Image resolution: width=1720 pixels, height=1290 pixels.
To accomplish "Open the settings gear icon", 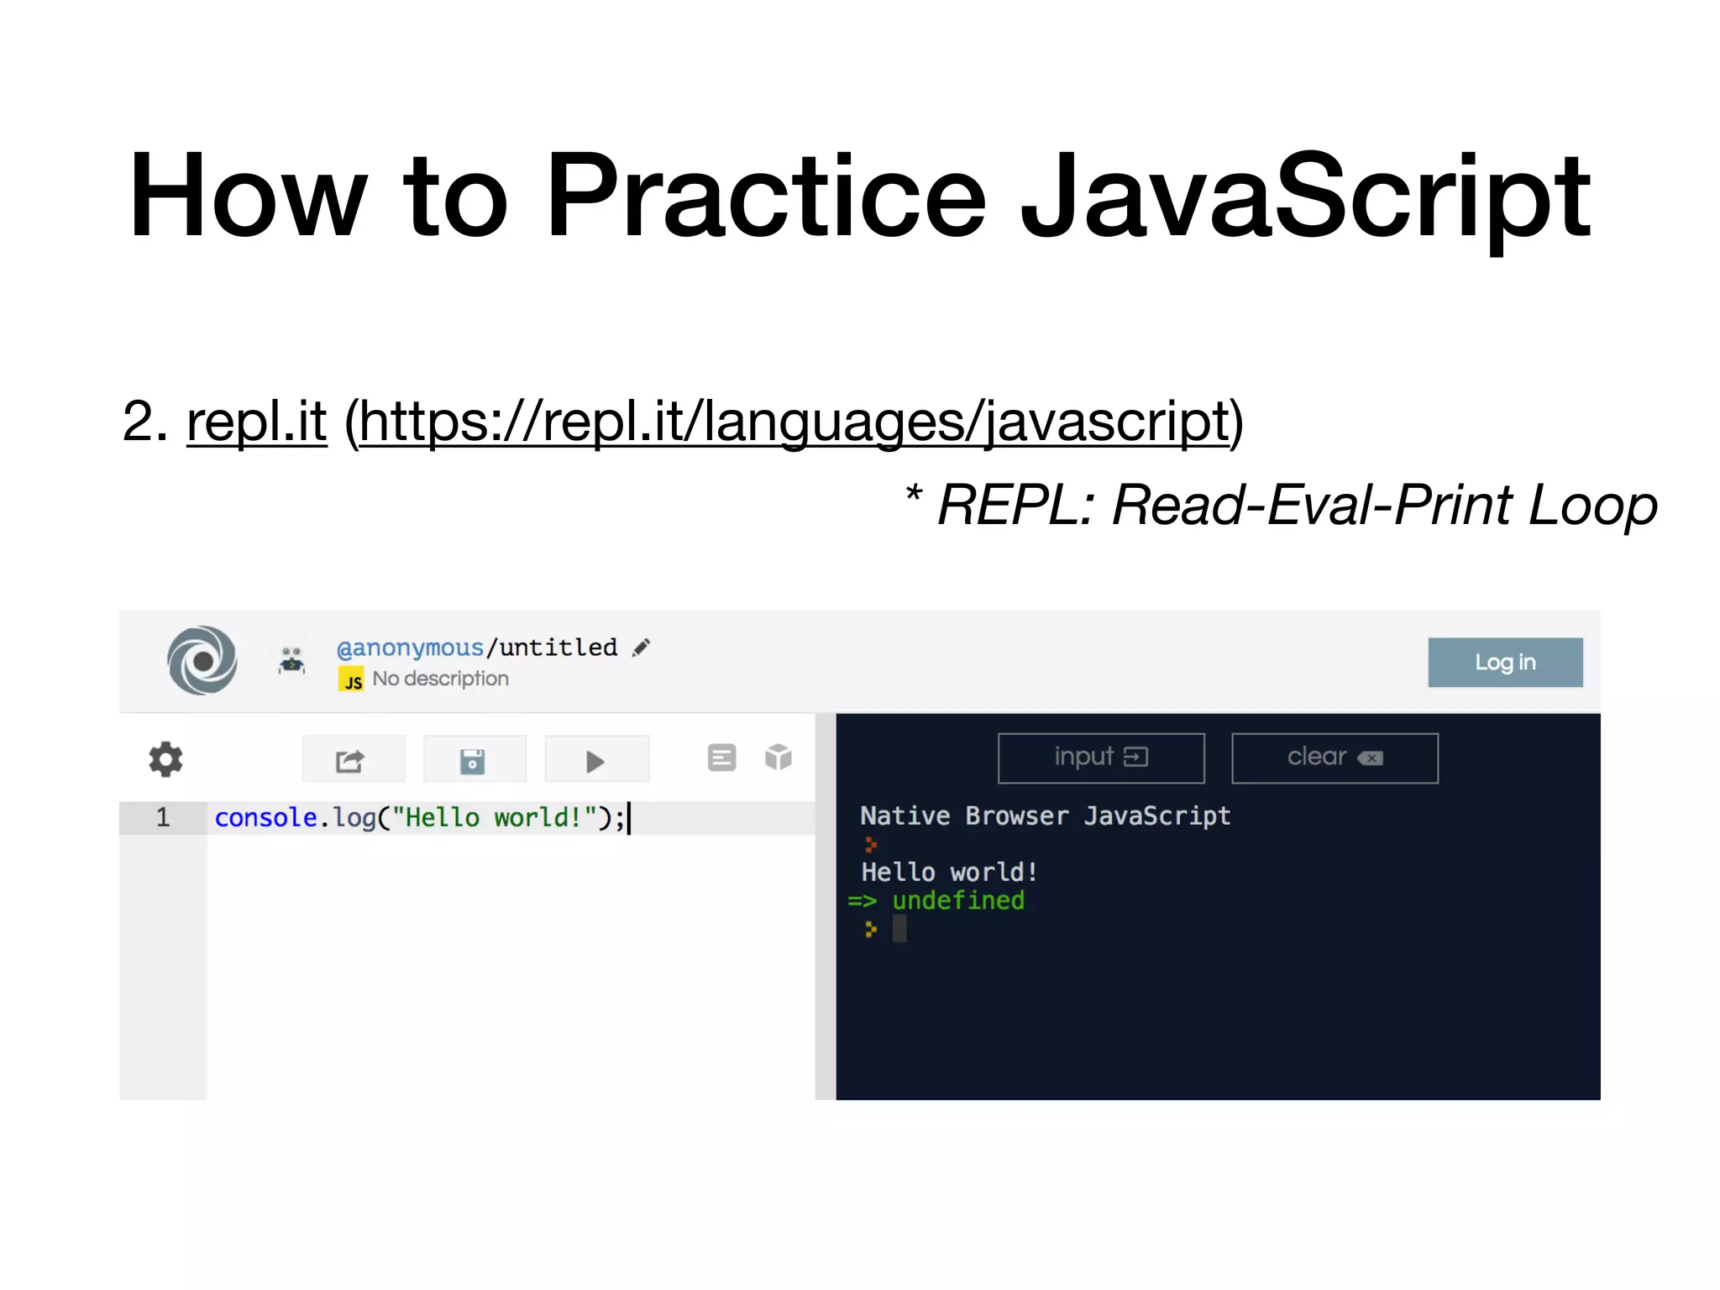I will click(x=165, y=759).
